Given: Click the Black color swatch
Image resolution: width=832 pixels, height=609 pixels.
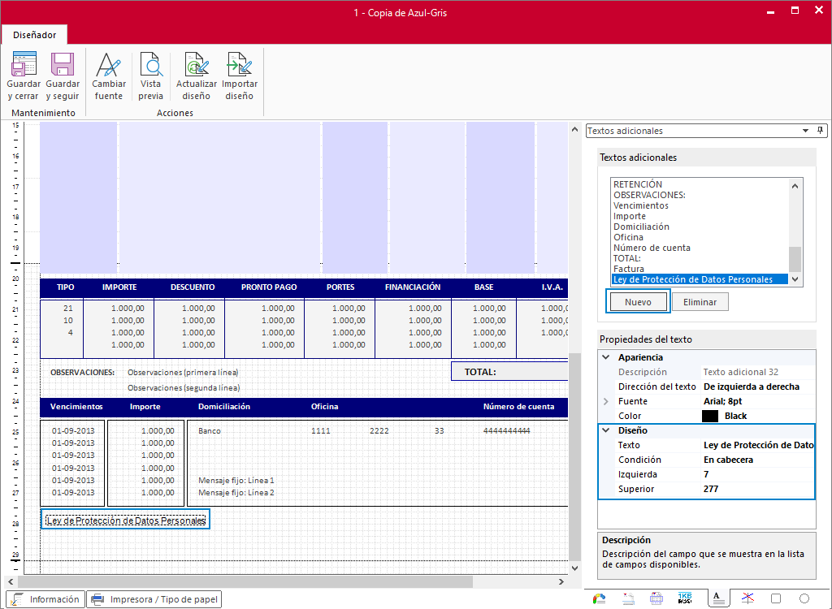Looking at the screenshot, I should [x=710, y=416].
